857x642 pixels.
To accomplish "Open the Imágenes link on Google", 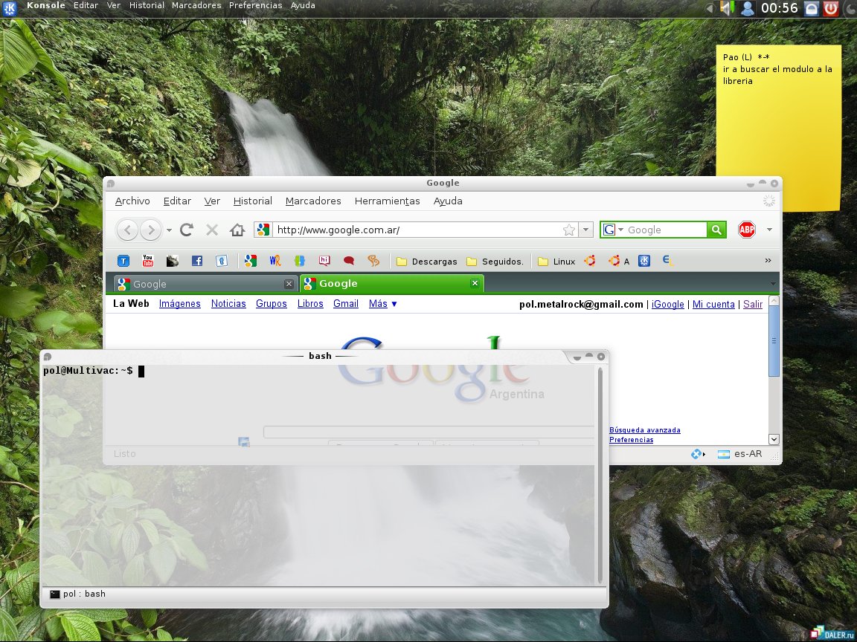I will pyautogui.click(x=180, y=303).
